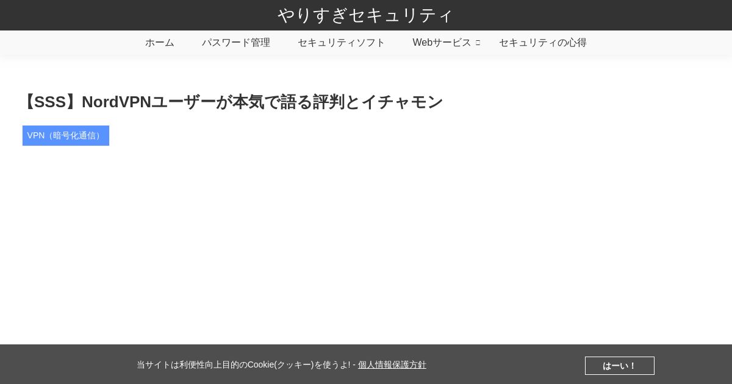Viewport: 732px width, 384px height.
Task: Click the VPN（暗号化通信） category tag
Action: [66, 135]
